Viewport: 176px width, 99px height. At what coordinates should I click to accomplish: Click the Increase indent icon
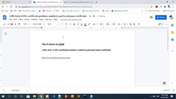coord(134,24)
